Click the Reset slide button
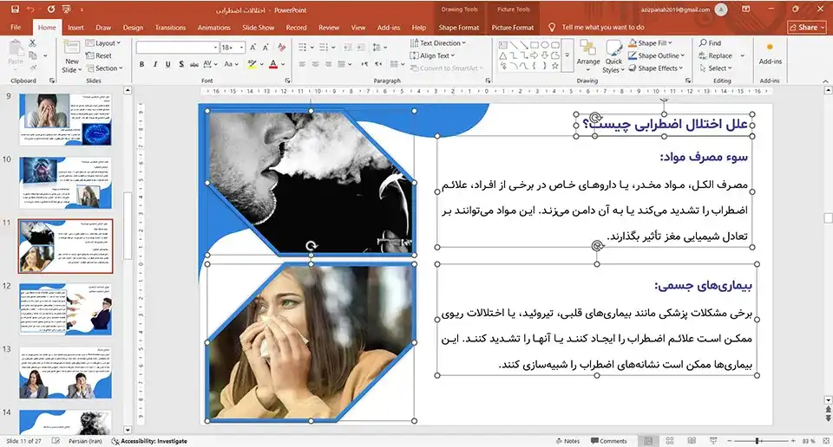The height and width of the screenshot is (447, 833). [x=99, y=55]
